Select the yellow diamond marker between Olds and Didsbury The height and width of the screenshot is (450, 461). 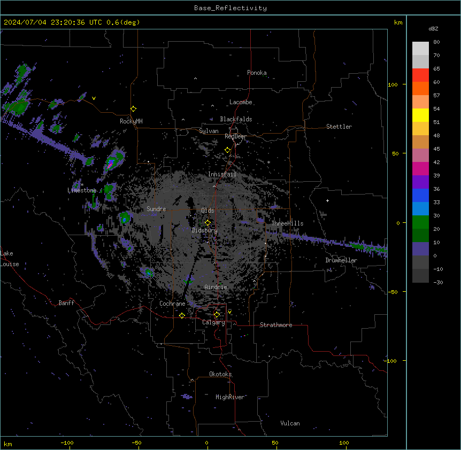(208, 223)
